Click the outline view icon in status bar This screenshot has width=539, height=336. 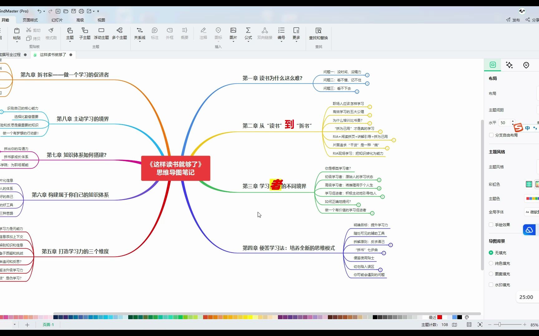454,324
